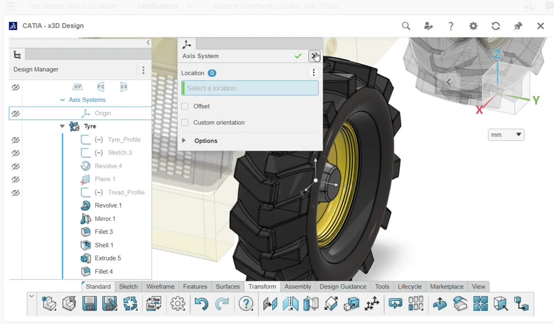The width and height of the screenshot is (554, 324).
Task: Expand the Options section
Action: click(x=184, y=140)
